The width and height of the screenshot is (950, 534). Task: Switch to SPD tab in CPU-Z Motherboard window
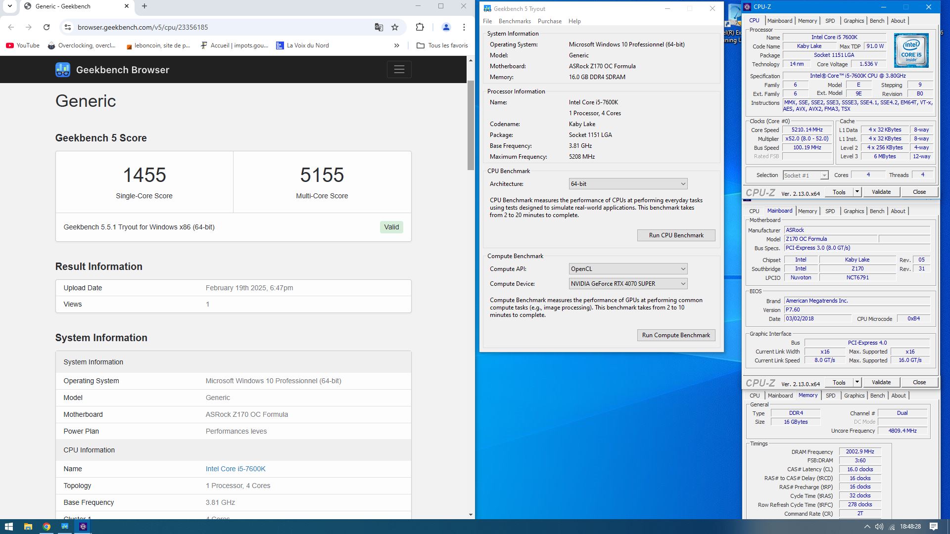[830, 211]
